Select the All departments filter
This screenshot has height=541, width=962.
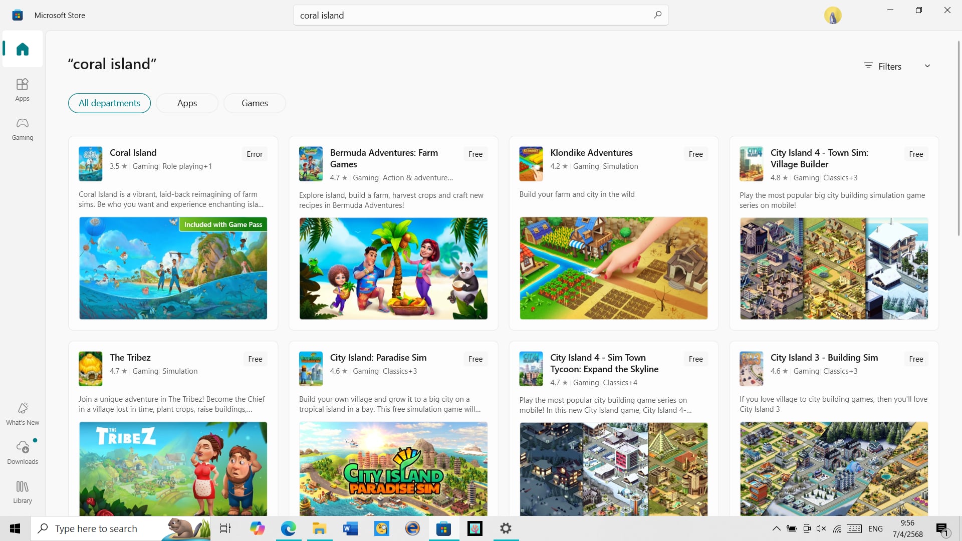(109, 103)
